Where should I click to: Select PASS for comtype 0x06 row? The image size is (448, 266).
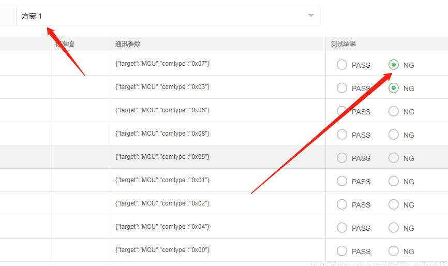[x=342, y=111]
